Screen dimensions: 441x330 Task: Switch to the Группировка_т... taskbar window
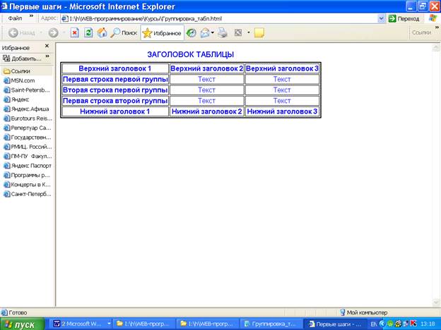271,324
